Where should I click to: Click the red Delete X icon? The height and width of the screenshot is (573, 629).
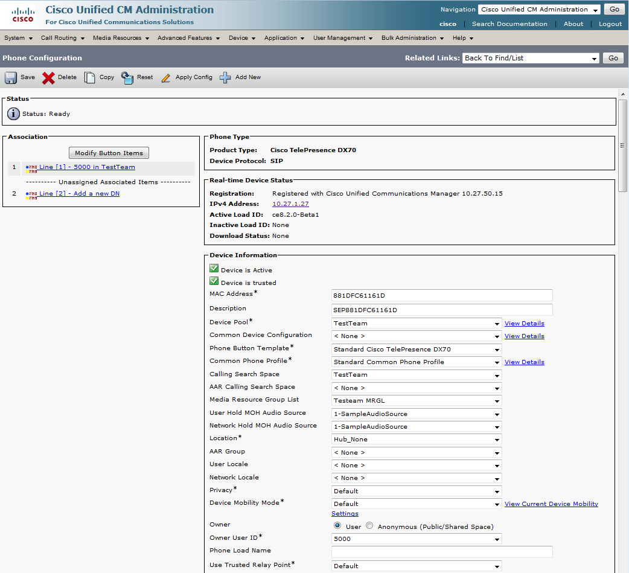[48, 78]
